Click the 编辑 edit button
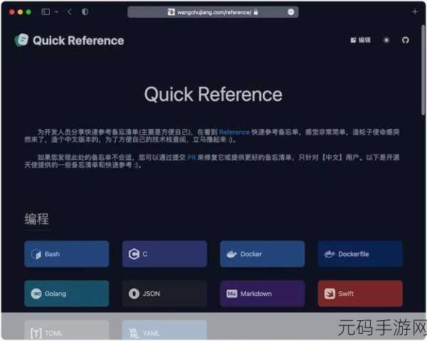 (360, 41)
